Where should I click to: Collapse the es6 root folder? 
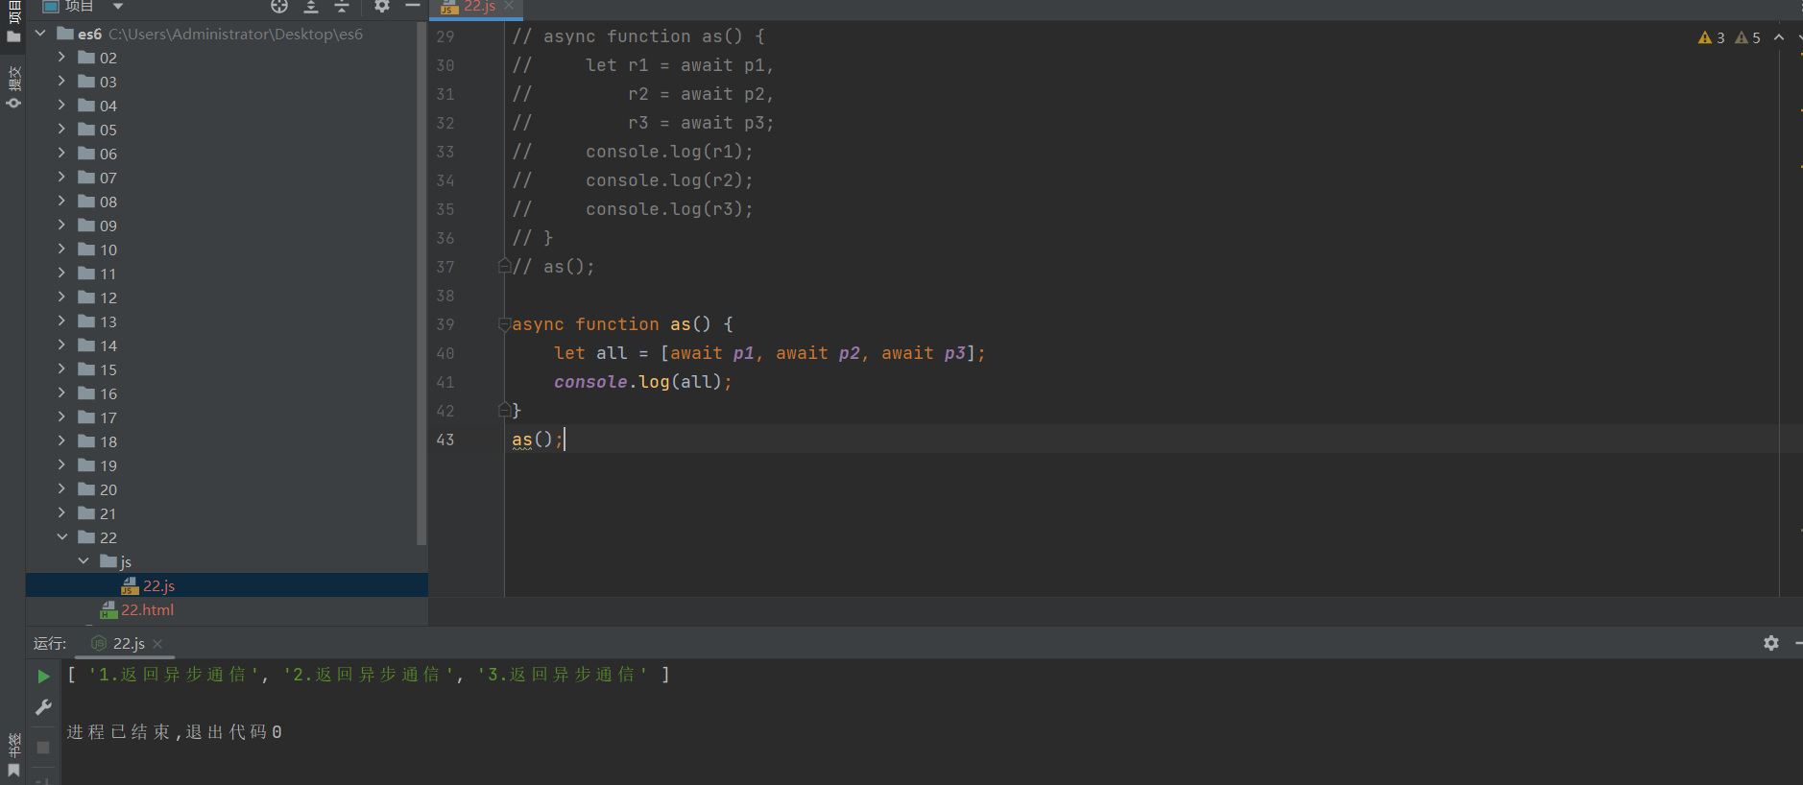40,34
